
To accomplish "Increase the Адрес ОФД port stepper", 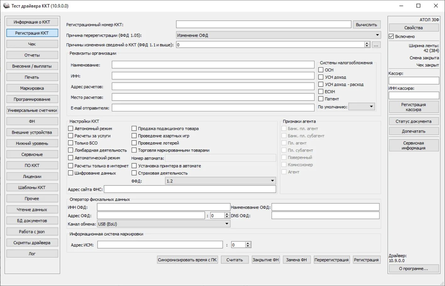I will (227, 214).
